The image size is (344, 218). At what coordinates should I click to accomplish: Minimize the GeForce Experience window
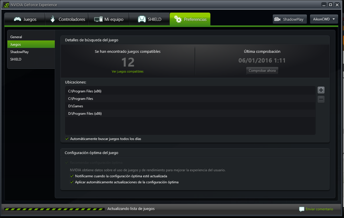(324, 5)
